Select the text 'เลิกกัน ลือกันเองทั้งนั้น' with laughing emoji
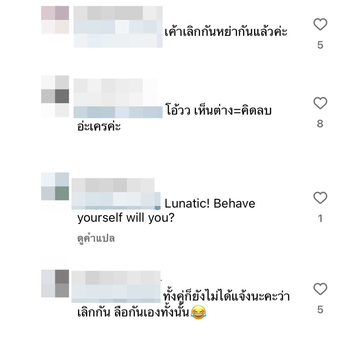The width and height of the screenshot is (345, 349). click(142, 313)
